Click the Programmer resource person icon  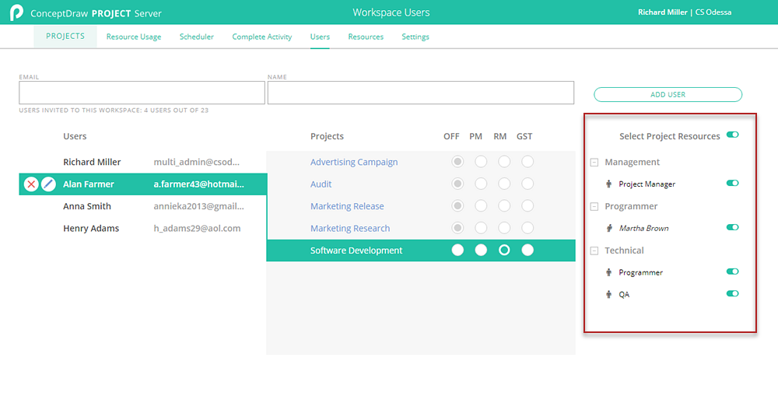tap(609, 272)
